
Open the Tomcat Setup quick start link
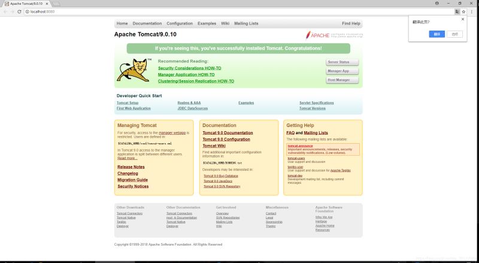pos(128,103)
